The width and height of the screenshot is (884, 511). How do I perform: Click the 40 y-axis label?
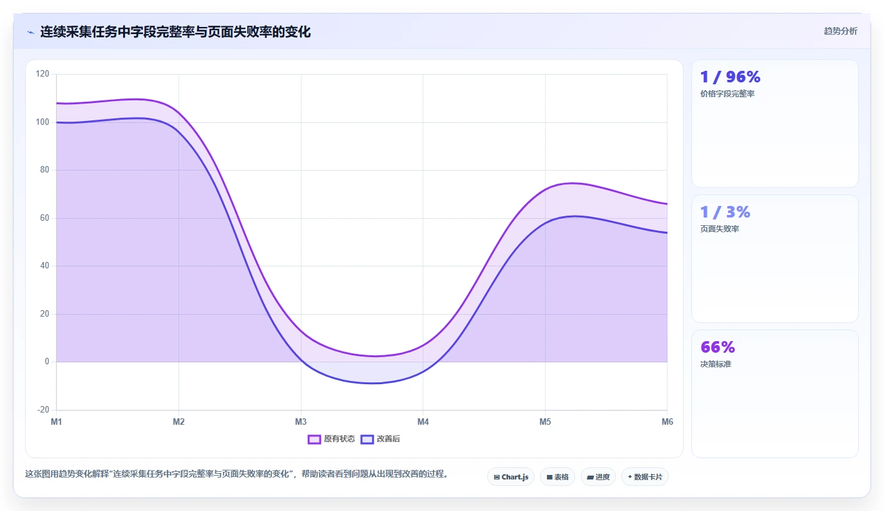[44, 266]
